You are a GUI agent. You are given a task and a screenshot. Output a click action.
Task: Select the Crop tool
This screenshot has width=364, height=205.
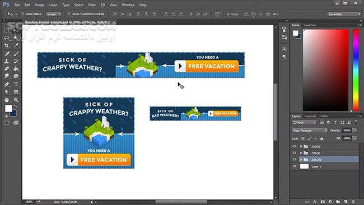coord(7,45)
